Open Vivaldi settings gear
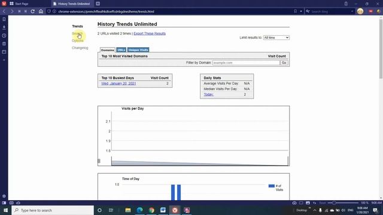The width and height of the screenshot is (383, 215). [4, 196]
